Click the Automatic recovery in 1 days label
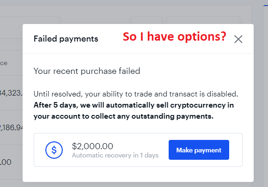The image size is (268, 187). (115, 156)
